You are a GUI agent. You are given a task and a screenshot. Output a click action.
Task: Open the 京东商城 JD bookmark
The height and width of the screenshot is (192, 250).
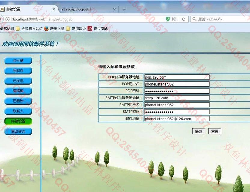pos(97,29)
